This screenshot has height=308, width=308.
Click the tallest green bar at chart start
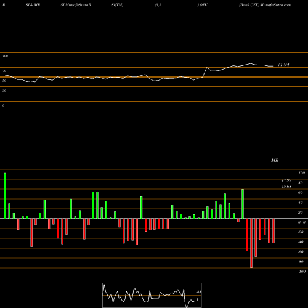[x=5, y=196]
